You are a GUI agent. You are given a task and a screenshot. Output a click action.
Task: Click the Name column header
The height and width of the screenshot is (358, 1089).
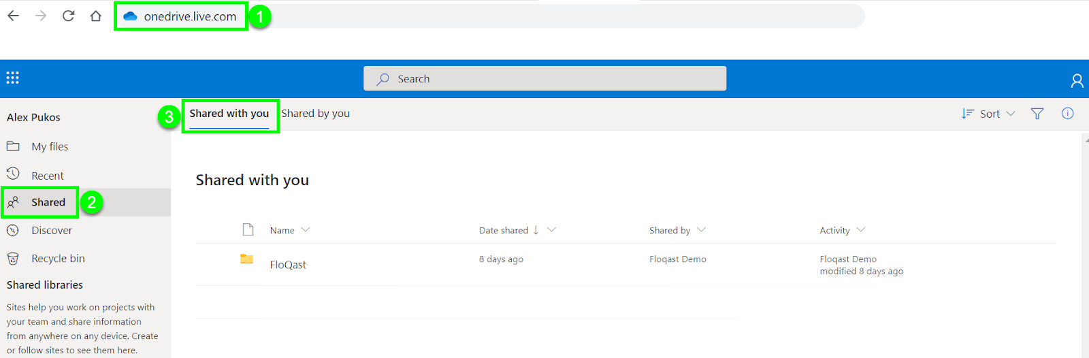[282, 230]
